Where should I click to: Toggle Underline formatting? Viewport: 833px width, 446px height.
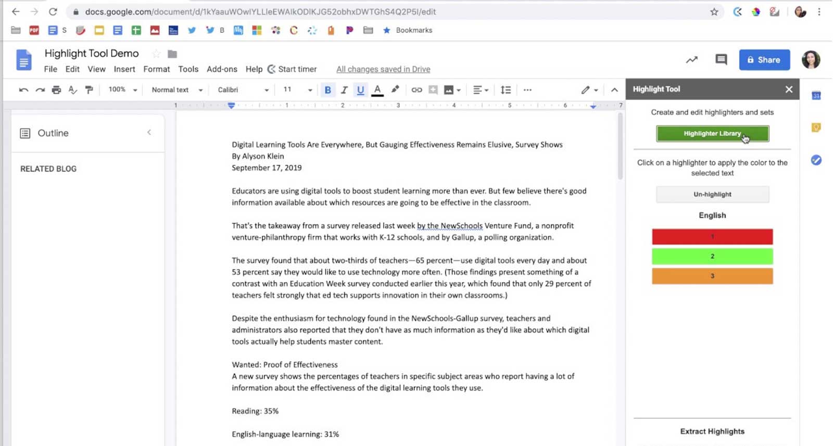pyautogui.click(x=360, y=90)
